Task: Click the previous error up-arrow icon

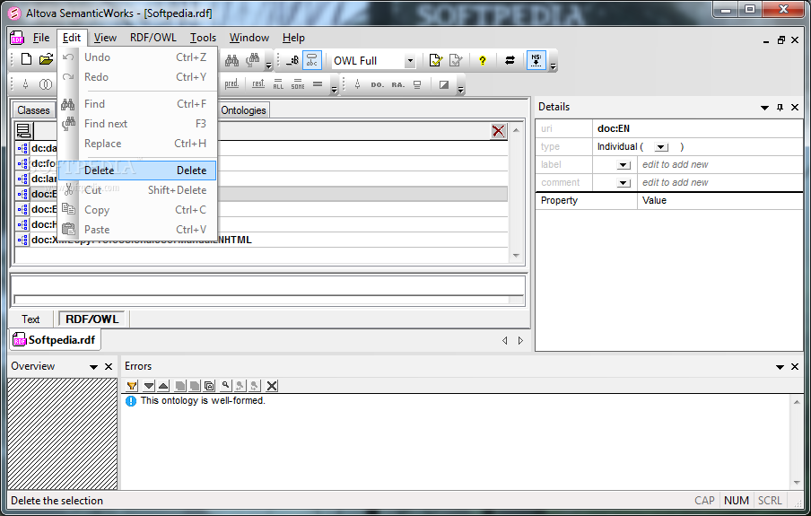Action: [163, 386]
